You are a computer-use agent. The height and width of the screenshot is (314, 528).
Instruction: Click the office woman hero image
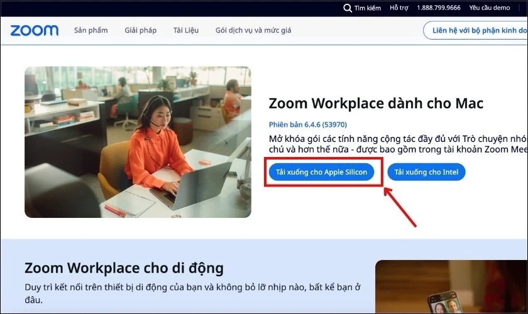click(x=138, y=142)
